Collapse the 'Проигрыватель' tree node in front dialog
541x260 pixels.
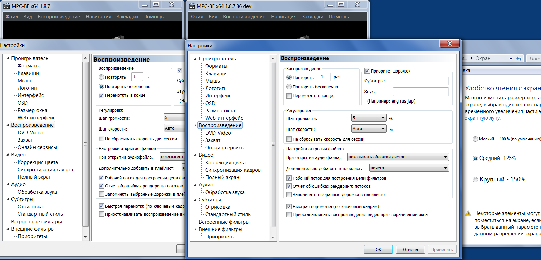195,59
